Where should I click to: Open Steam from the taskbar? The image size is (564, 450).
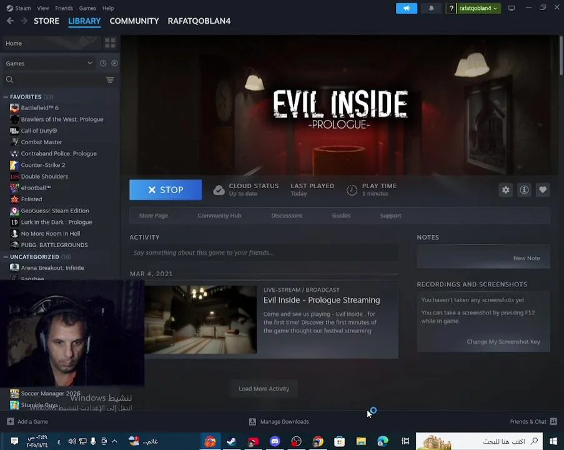click(231, 441)
